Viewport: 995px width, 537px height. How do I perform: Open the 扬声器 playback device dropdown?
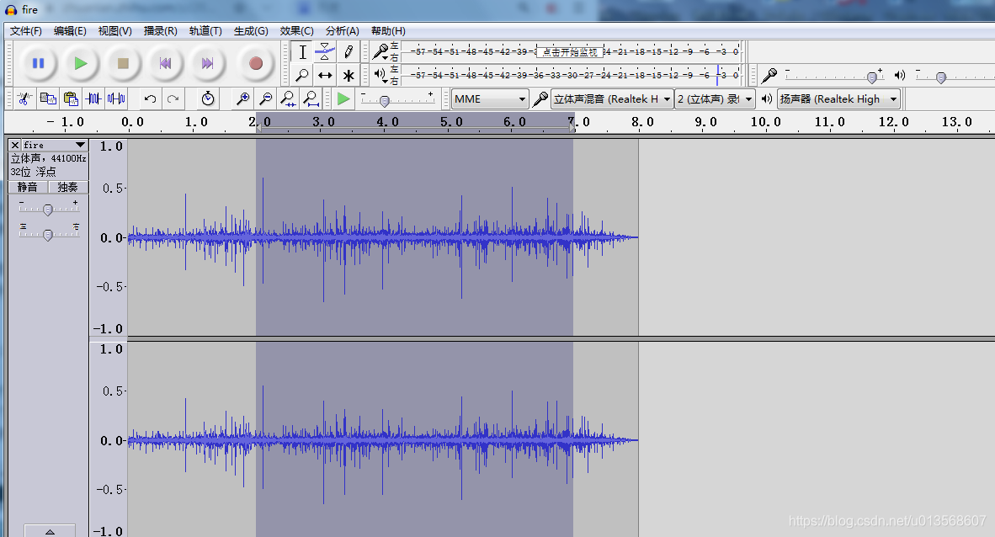click(x=838, y=99)
